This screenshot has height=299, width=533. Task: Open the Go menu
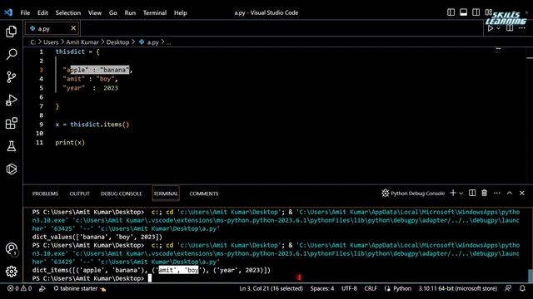(x=113, y=13)
